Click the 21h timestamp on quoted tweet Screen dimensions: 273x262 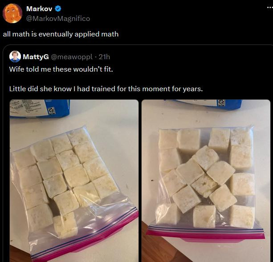pos(104,56)
